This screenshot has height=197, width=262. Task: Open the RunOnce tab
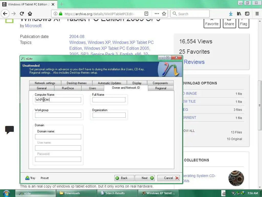pyautogui.click(x=68, y=88)
